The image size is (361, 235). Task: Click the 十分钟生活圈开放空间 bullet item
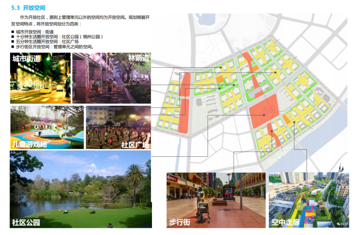coord(59,36)
